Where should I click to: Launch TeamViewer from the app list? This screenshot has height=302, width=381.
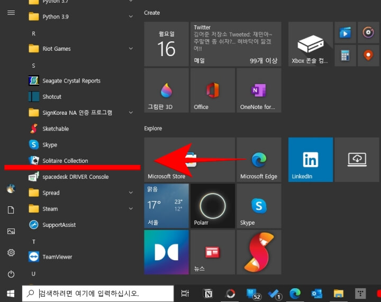point(80,257)
